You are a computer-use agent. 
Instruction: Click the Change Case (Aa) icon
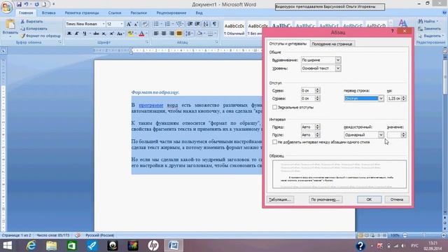point(120,34)
